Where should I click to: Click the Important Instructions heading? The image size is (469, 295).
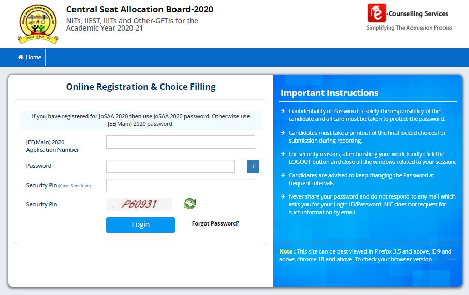(329, 93)
